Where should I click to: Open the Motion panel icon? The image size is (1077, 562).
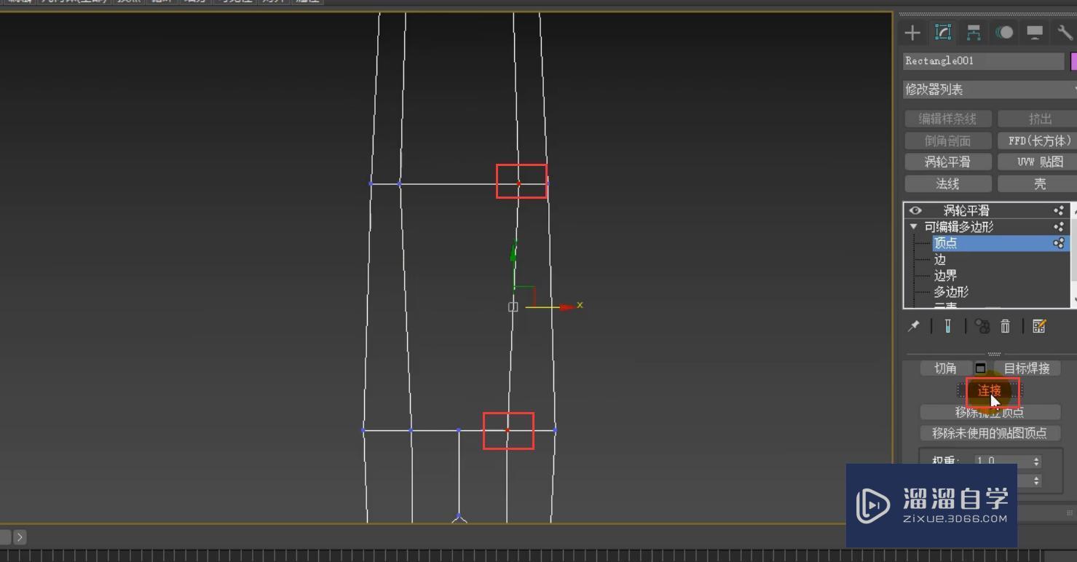tap(1004, 33)
